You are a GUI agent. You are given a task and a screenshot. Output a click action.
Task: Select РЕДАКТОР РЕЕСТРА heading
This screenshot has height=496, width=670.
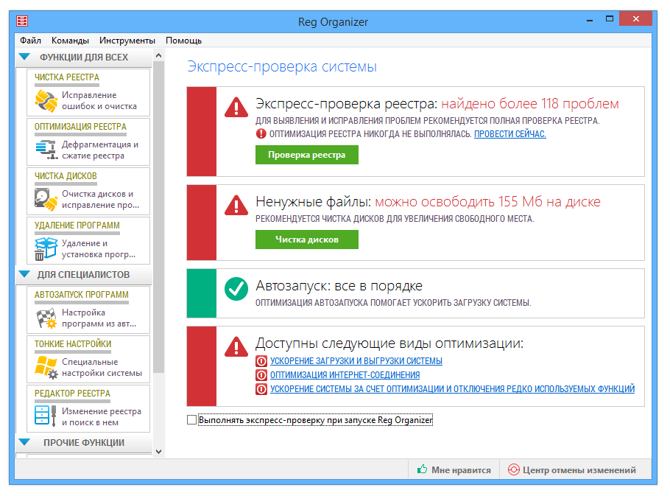pyautogui.click(x=72, y=393)
